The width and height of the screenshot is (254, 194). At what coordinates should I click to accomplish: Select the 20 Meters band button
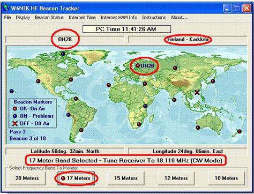pos(27,178)
